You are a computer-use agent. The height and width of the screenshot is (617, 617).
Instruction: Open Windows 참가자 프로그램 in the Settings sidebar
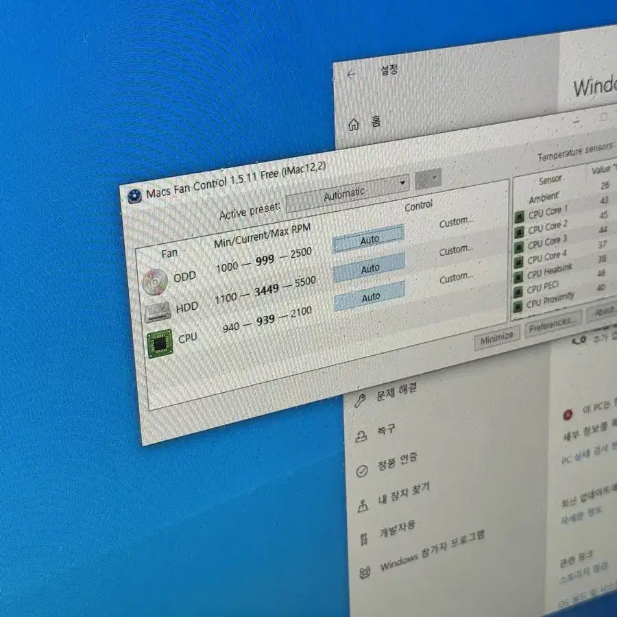[433, 551]
